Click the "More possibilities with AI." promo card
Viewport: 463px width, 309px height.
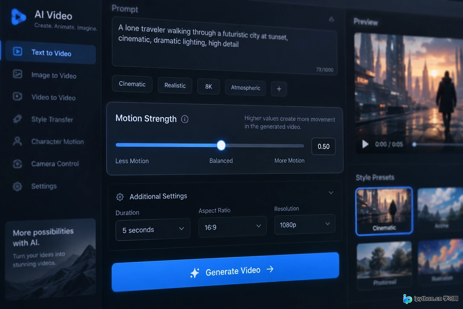pyautogui.click(x=50, y=260)
